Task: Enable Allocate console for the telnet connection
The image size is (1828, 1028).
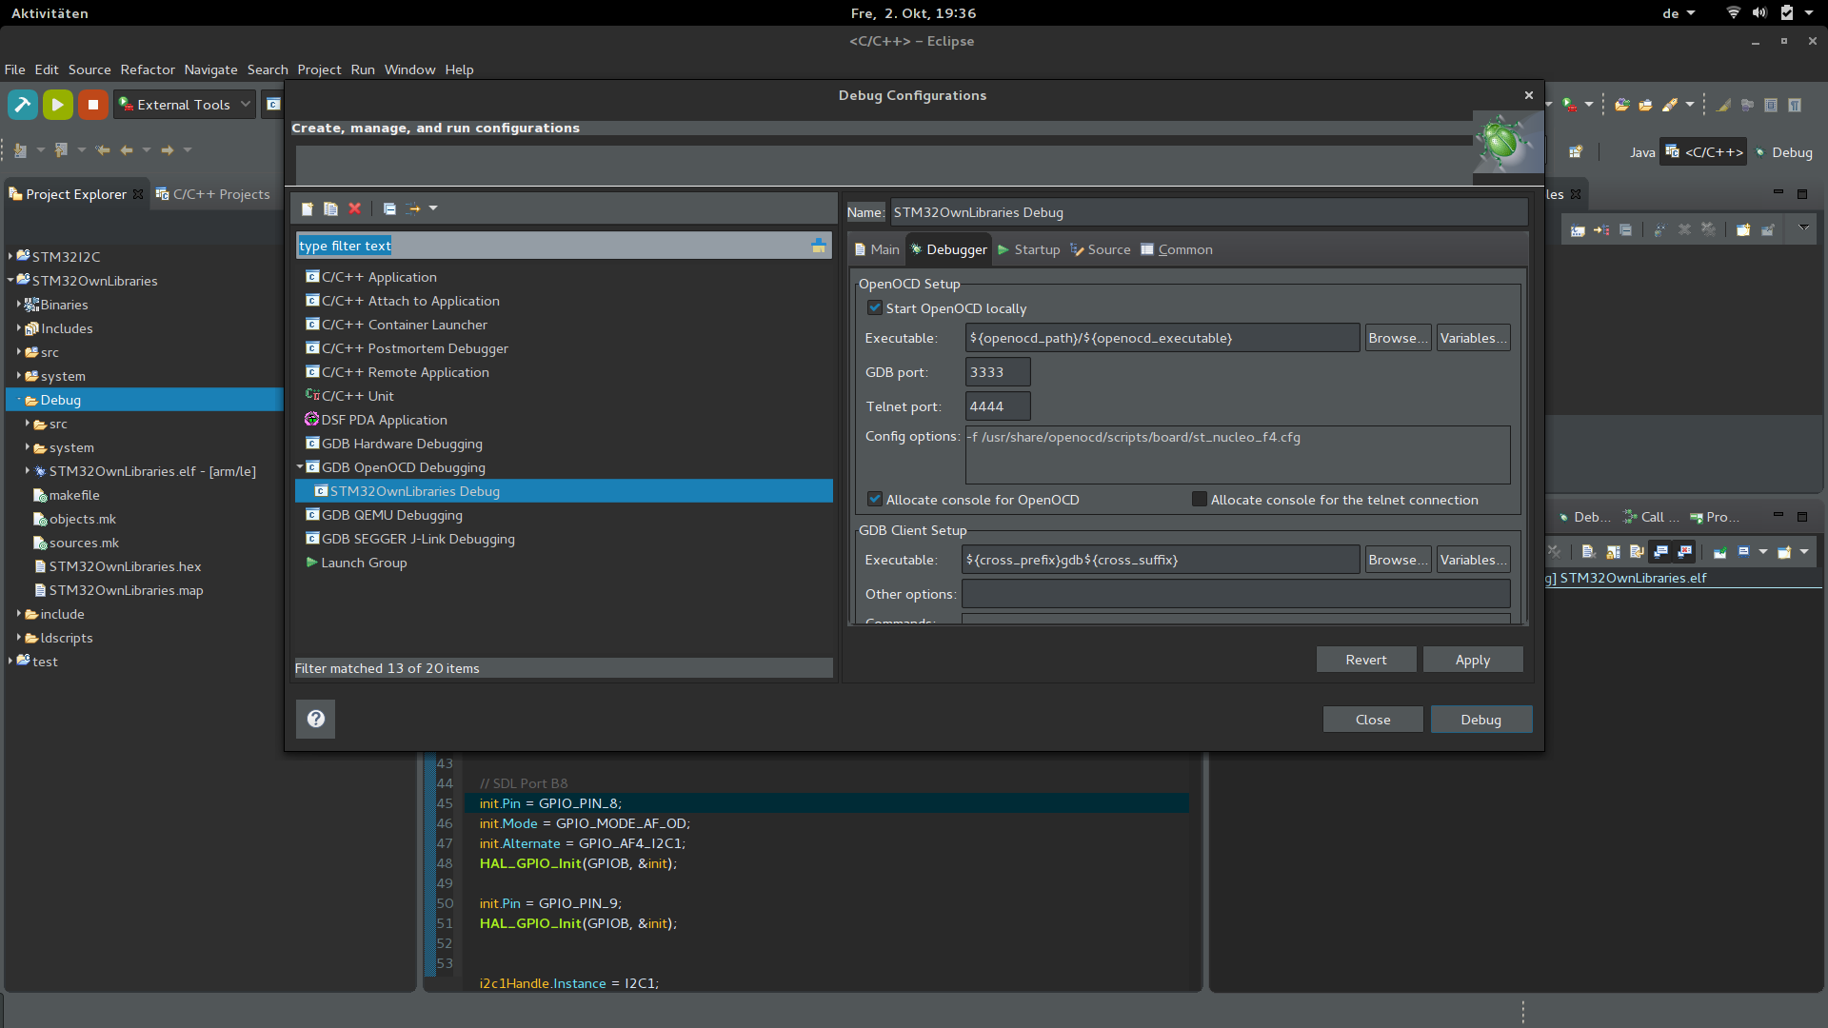Action: click(x=1200, y=500)
